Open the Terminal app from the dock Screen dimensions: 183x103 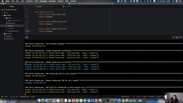pyautogui.click(x=108, y=100)
